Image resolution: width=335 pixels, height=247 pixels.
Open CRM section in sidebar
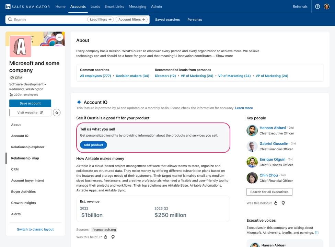coord(15,169)
